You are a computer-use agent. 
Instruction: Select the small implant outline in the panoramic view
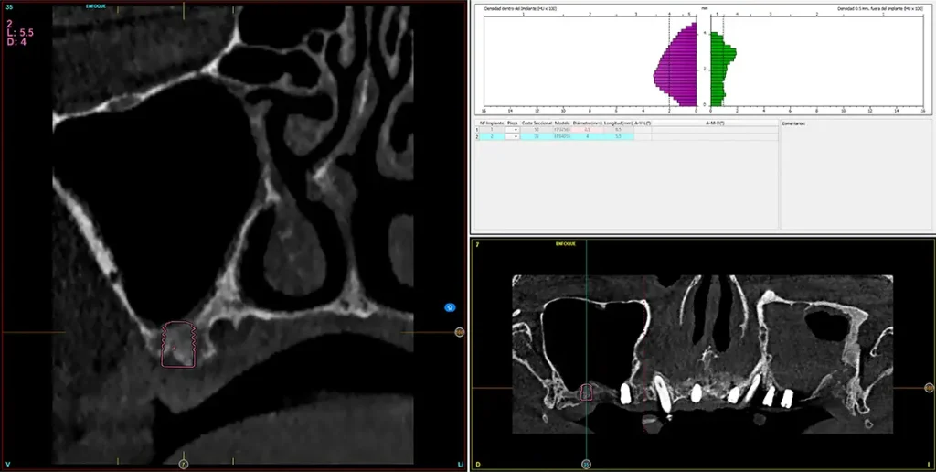click(x=586, y=392)
